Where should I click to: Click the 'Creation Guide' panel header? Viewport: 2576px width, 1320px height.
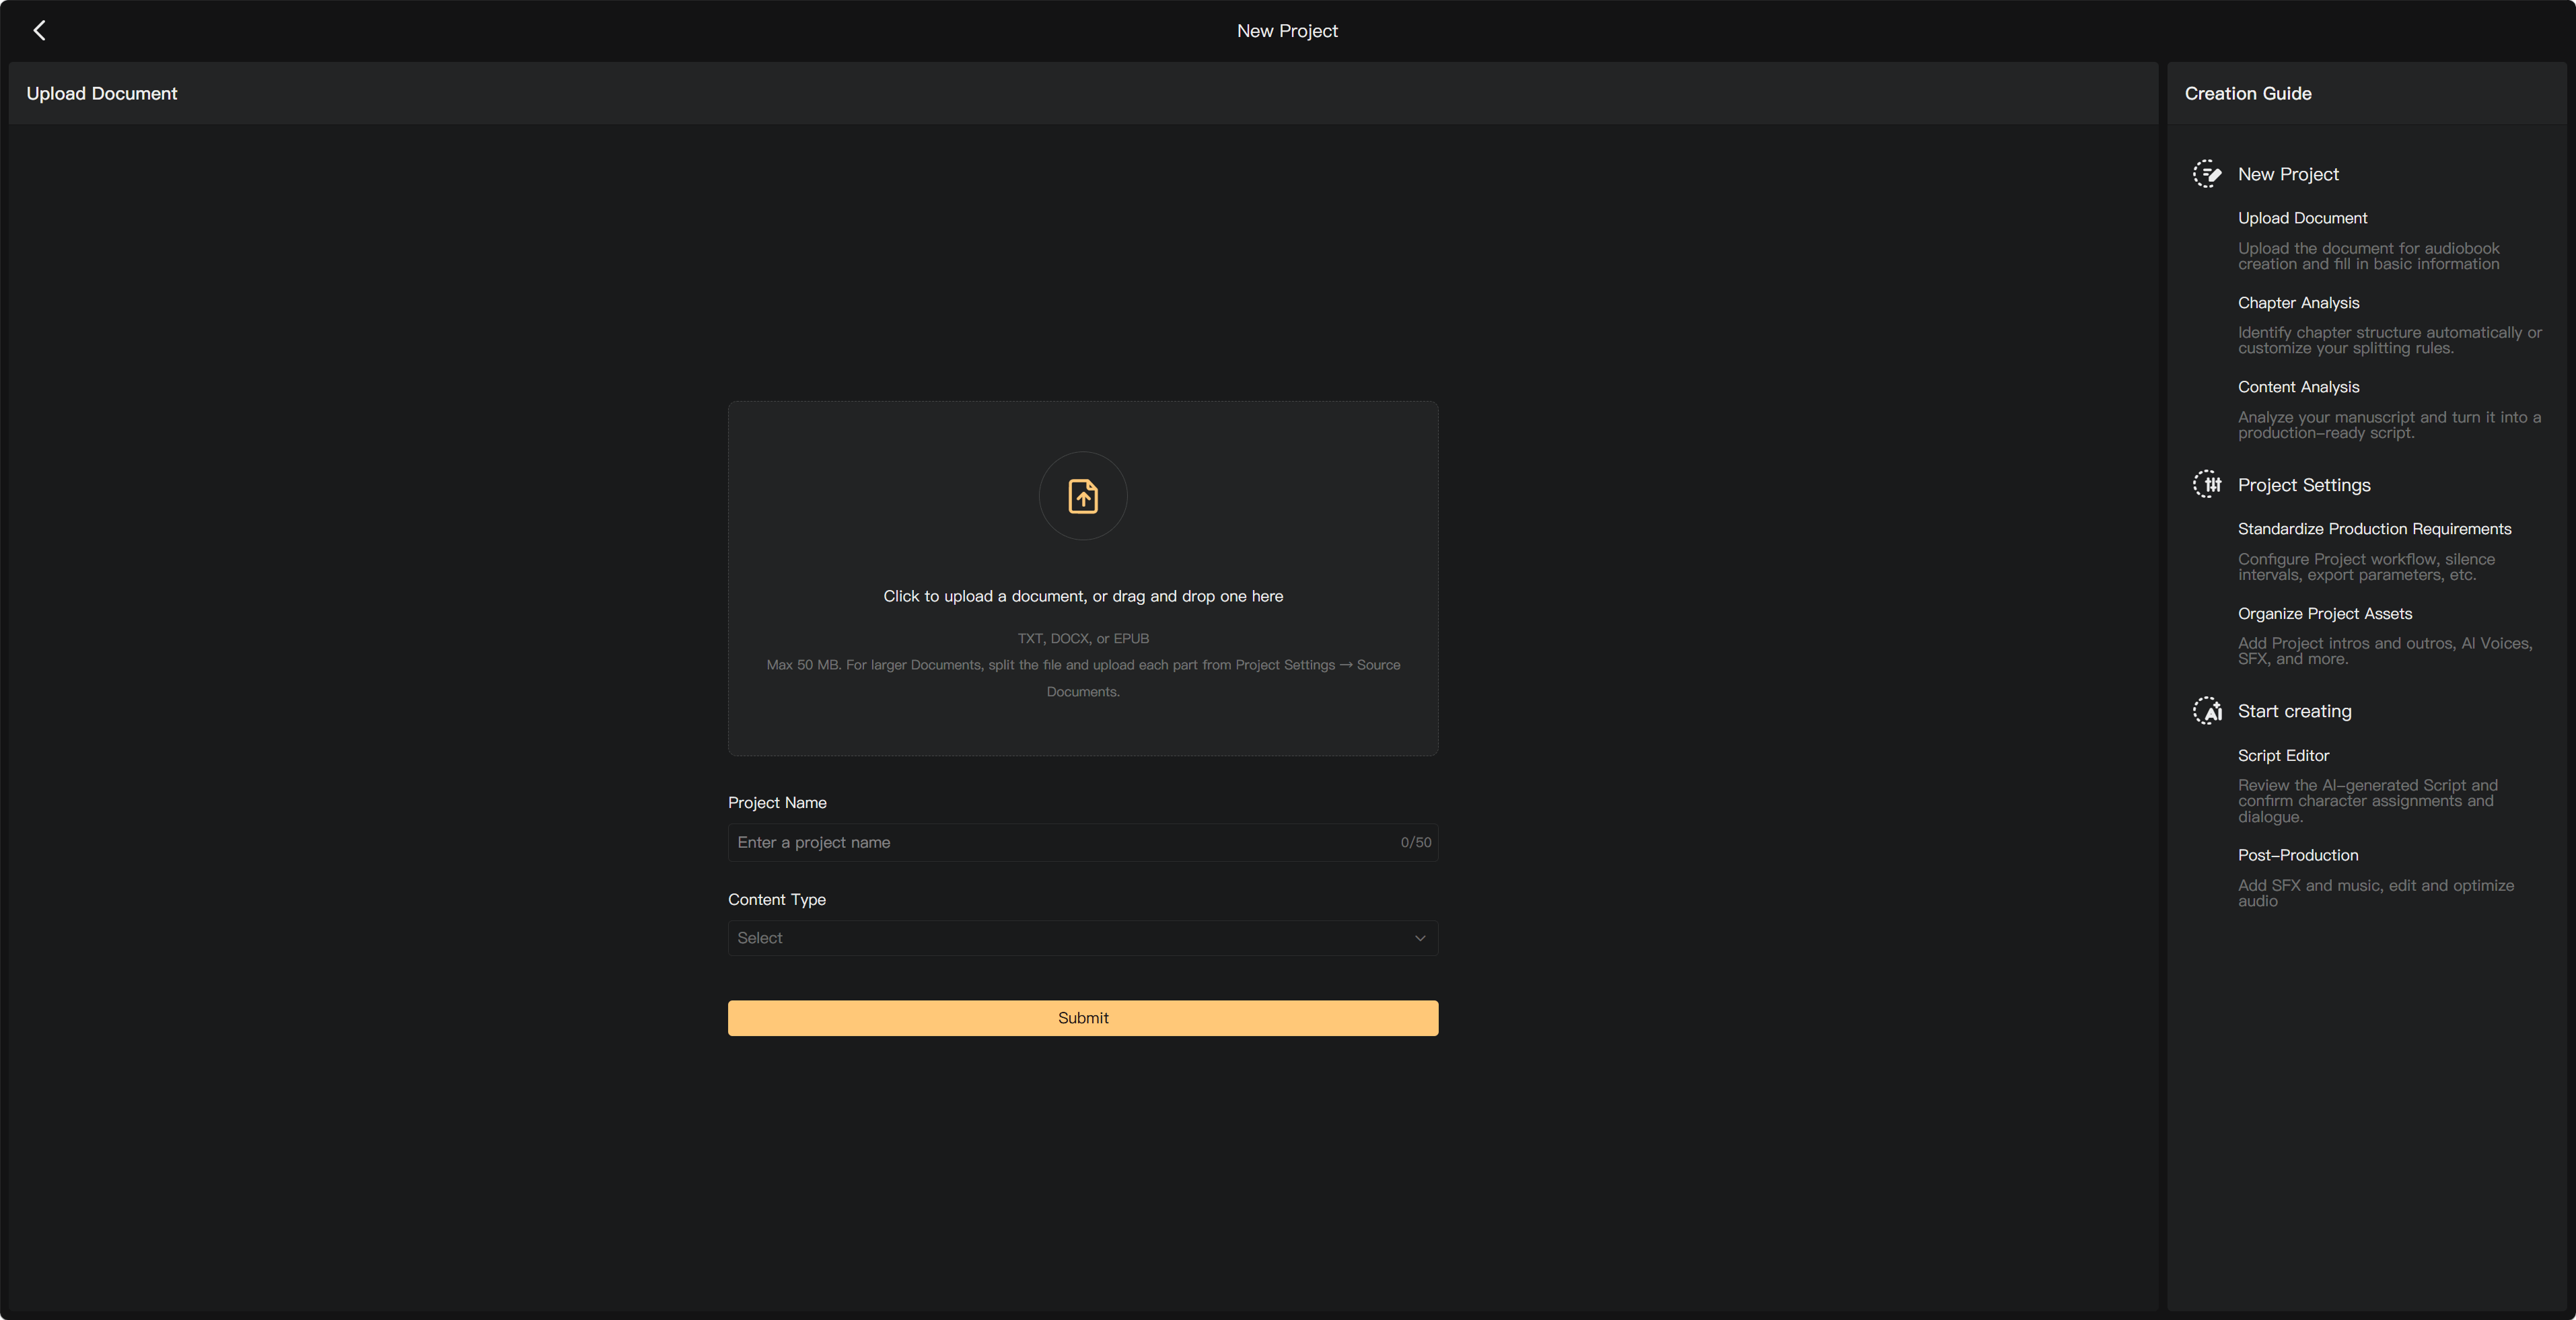coord(2248,93)
